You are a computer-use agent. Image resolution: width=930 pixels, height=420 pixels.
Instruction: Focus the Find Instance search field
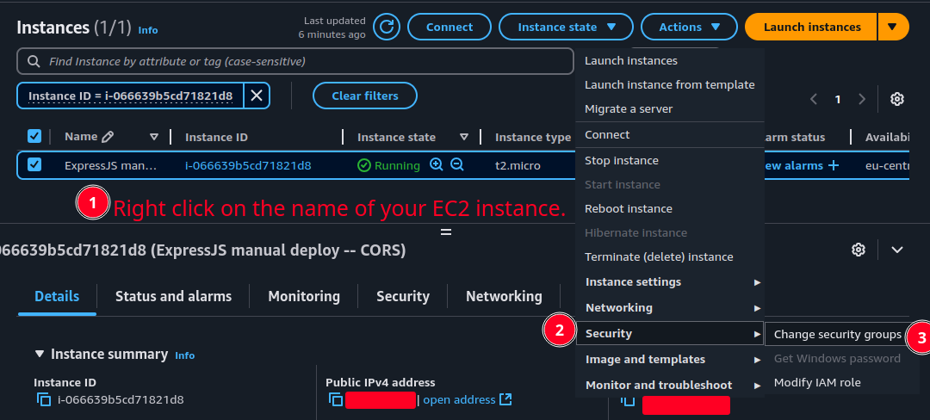click(x=295, y=62)
